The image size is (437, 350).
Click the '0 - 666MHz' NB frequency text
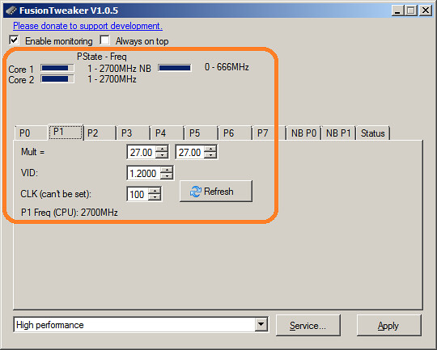click(x=227, y=67)
